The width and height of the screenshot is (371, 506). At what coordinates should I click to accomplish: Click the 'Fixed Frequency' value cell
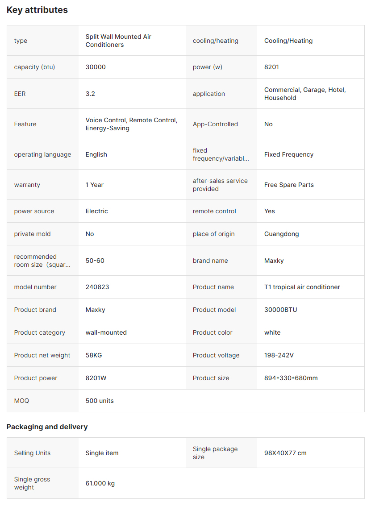[288, 154]
